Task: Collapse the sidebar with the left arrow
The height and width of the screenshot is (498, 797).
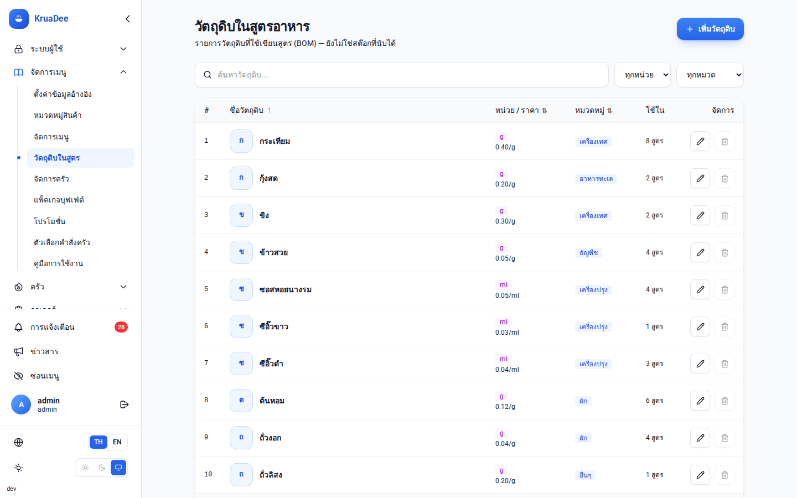Action: 128,19
